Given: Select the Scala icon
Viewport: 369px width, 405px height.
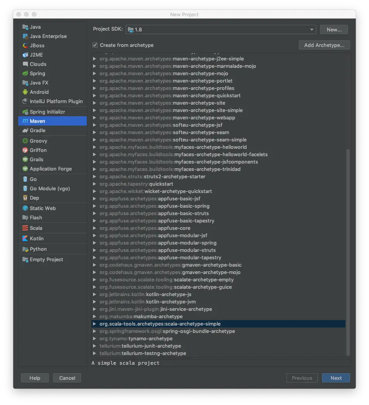Looking at the screenshot, I should click(25, 228).
